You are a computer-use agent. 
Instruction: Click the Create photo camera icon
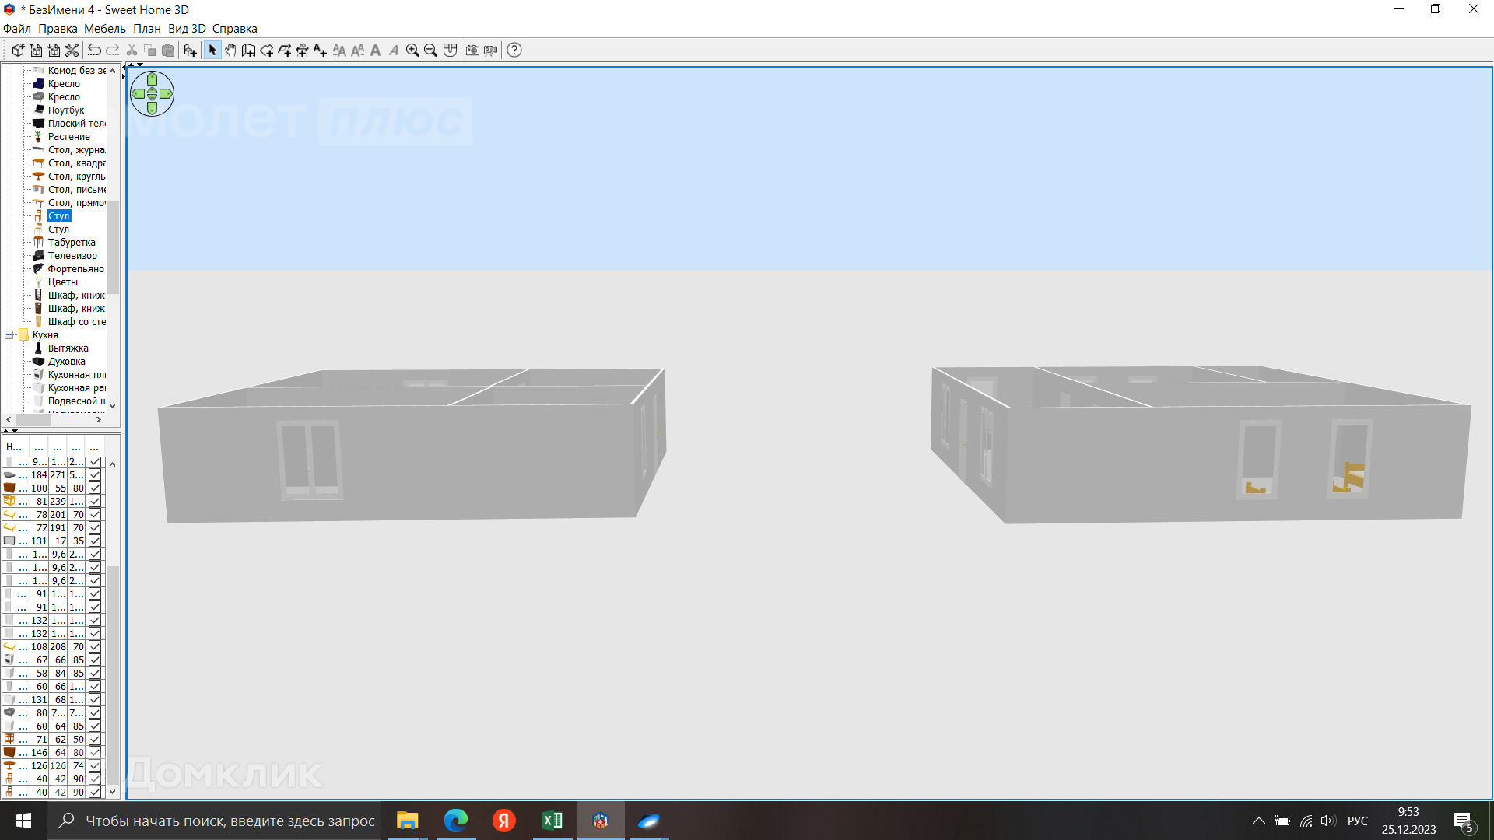pyautogui.click(x=472, y=51)
